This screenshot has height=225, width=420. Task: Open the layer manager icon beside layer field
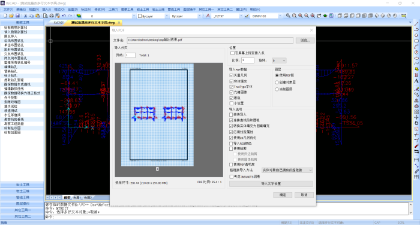79,16
